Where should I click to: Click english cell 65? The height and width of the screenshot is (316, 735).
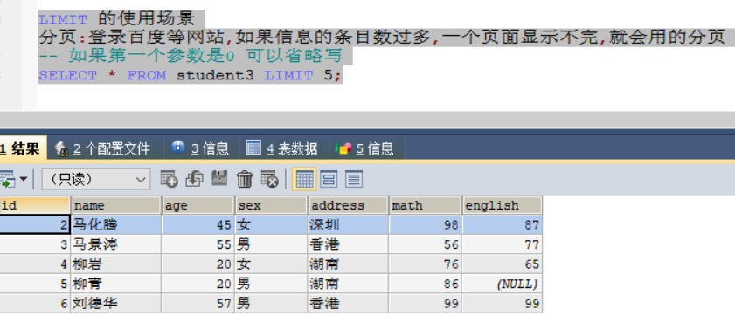coord(502,264)
